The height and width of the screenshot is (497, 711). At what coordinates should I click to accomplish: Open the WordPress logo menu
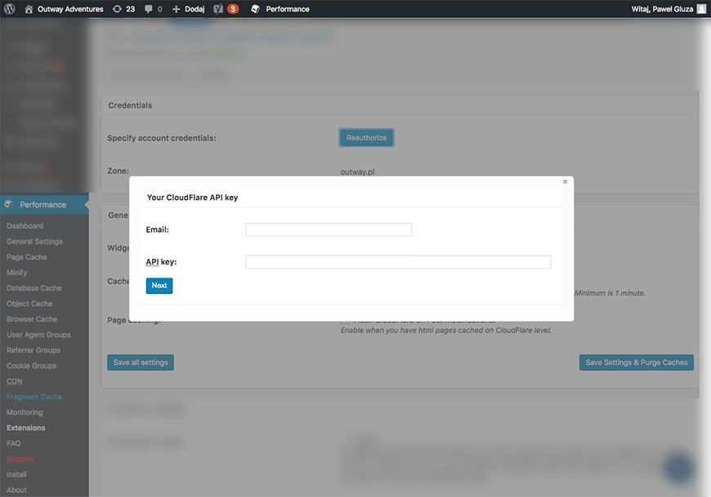click(10, 9)
